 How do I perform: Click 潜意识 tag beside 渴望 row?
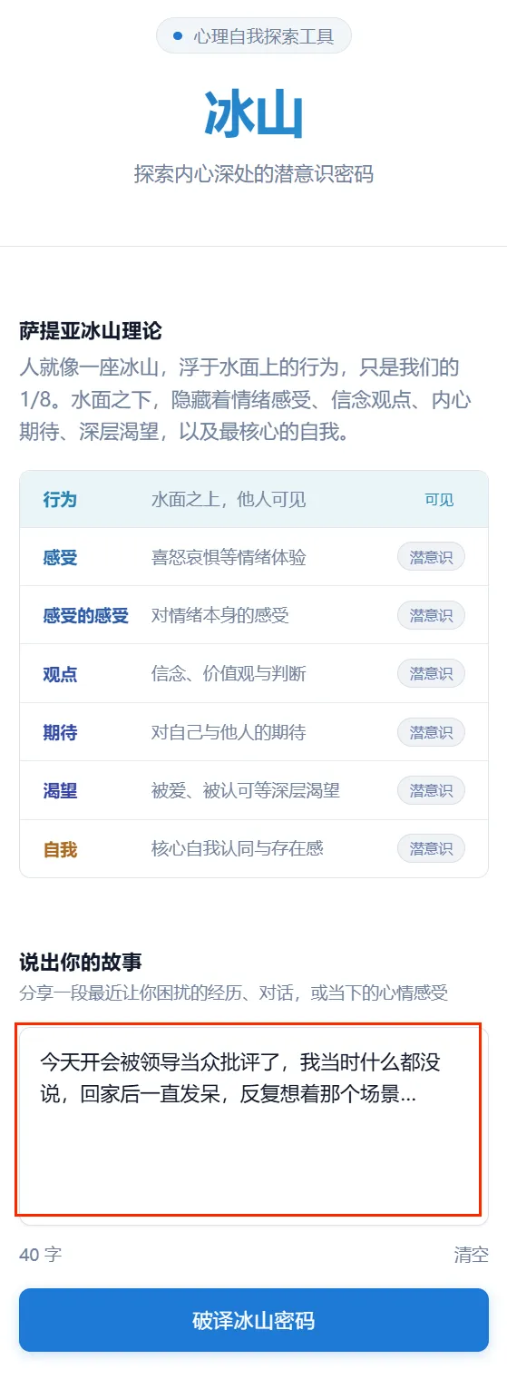coord(431,790)
